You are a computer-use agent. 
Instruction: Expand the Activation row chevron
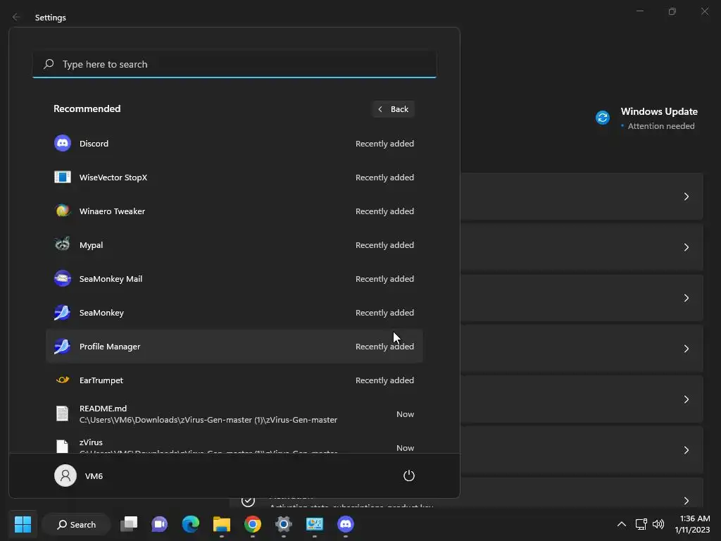pos(686,500)
